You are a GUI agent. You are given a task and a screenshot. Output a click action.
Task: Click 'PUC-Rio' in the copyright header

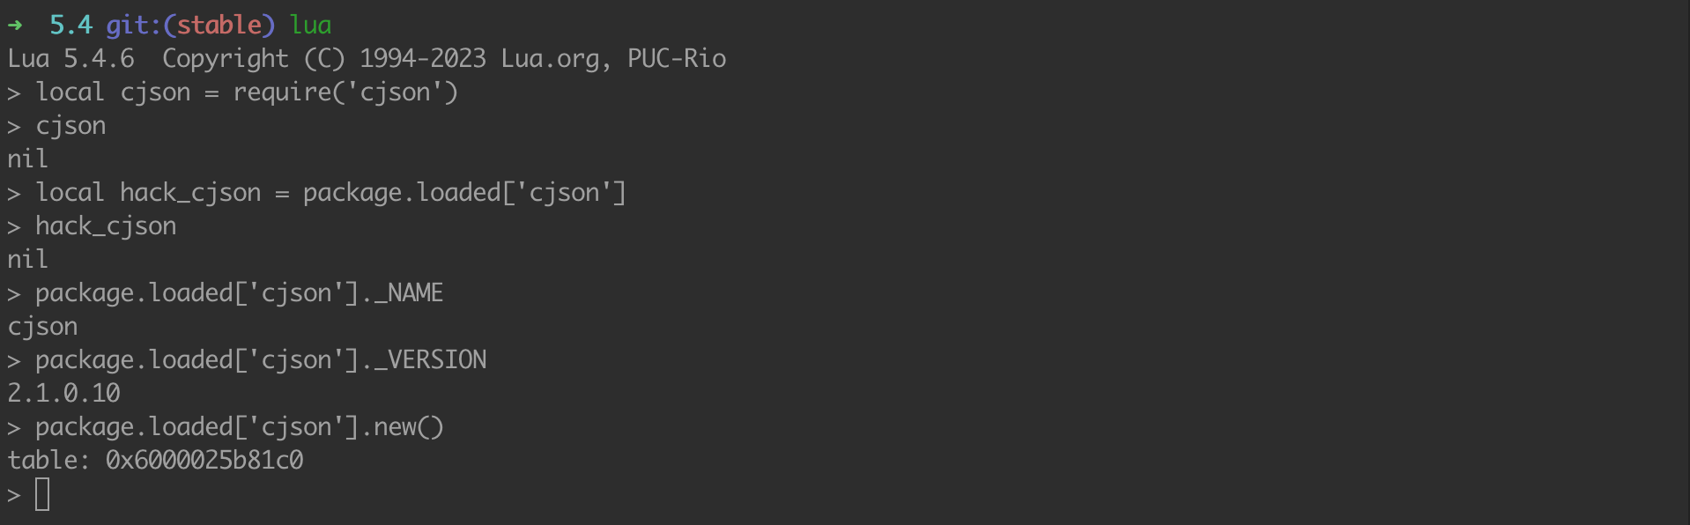click(x=677, y=59)
